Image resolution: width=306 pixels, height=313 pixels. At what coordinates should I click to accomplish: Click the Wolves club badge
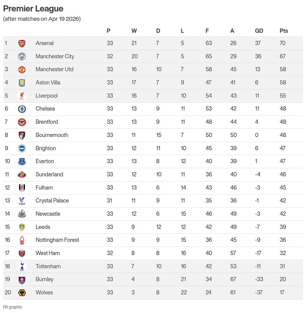(22, 293)
